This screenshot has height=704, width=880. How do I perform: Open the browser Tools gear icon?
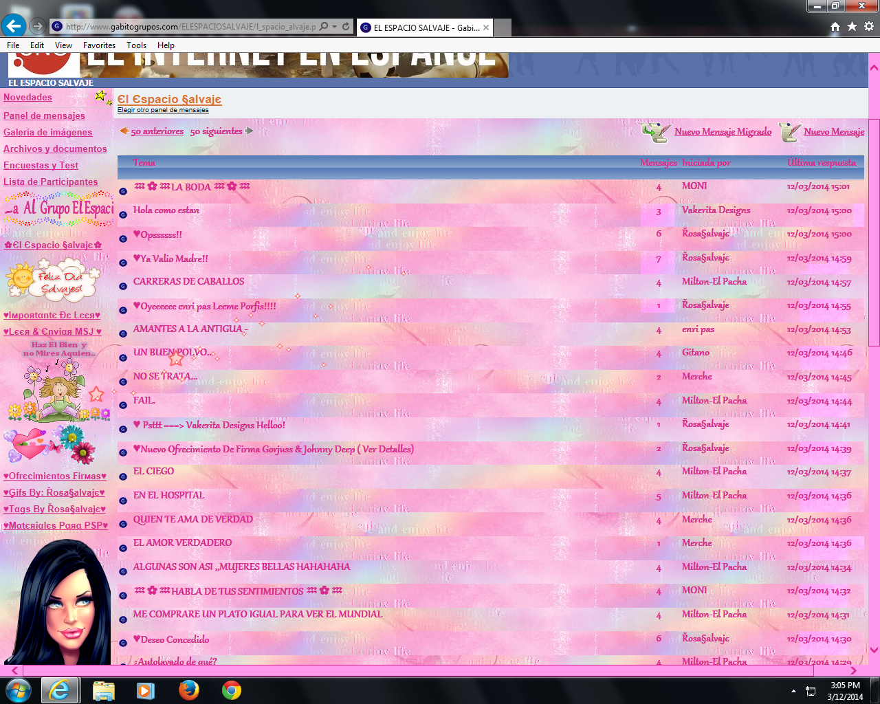869,27
